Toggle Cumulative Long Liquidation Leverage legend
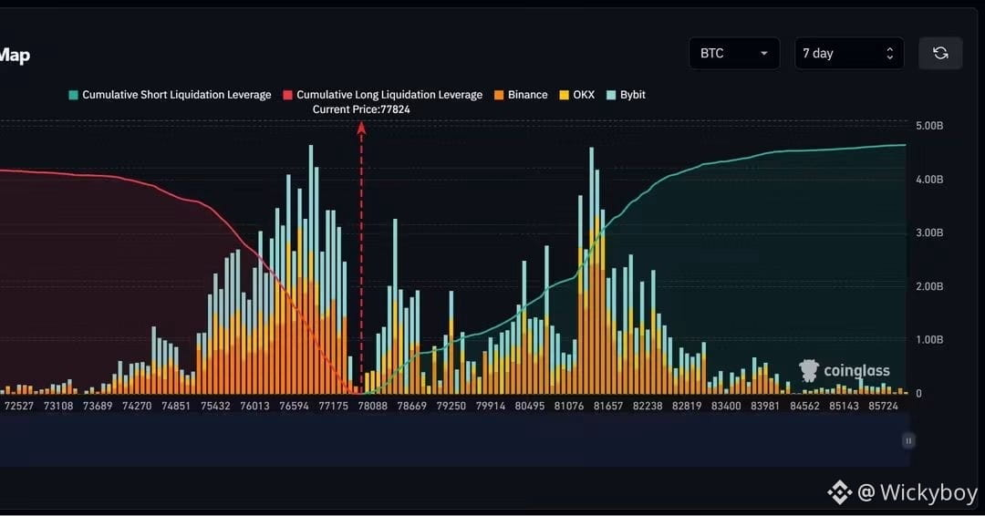Viewport: 985px width, 516px height. 383,95
